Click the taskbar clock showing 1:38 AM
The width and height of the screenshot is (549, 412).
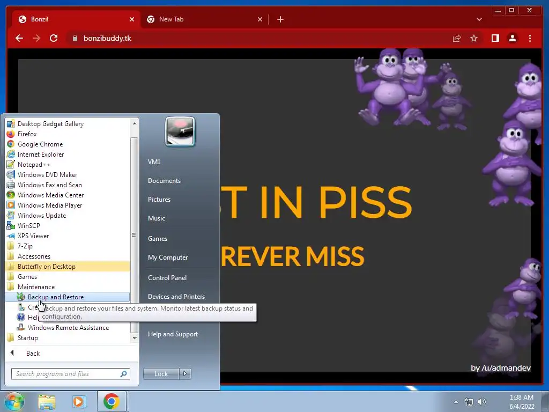pyautogui.click(x=521, y=402)
